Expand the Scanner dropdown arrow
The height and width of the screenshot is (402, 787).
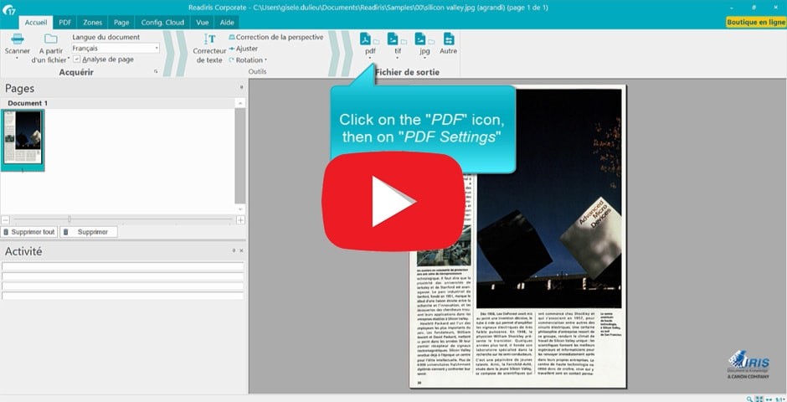point(17,59)
